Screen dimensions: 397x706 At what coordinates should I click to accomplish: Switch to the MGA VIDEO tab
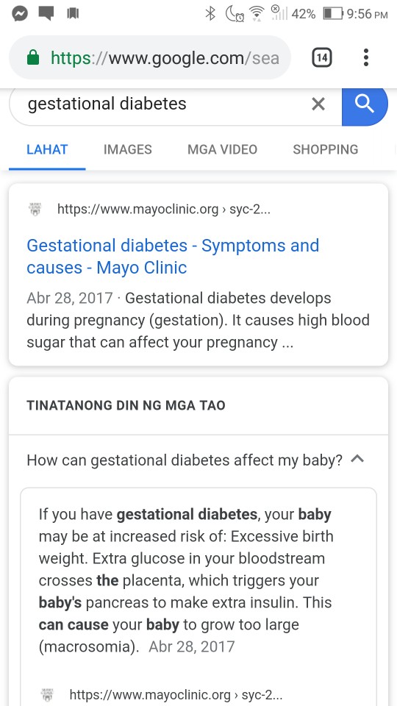(222, 149)
